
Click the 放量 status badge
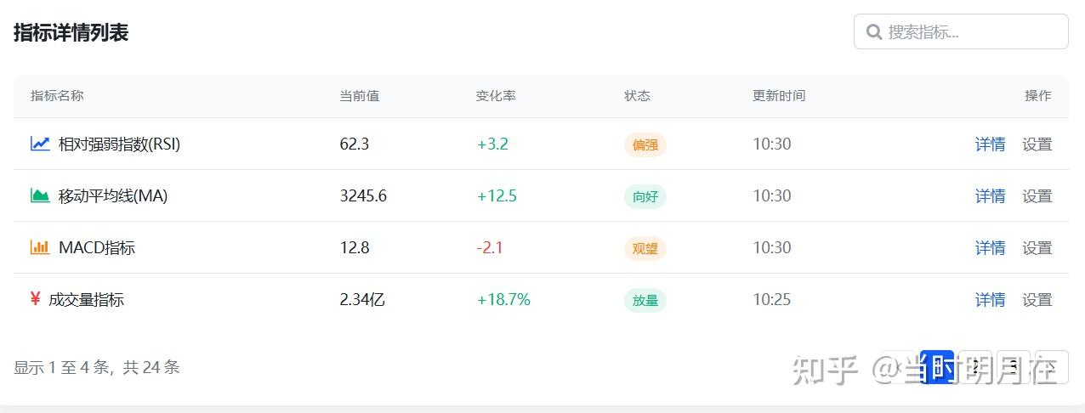click(645, 300)
